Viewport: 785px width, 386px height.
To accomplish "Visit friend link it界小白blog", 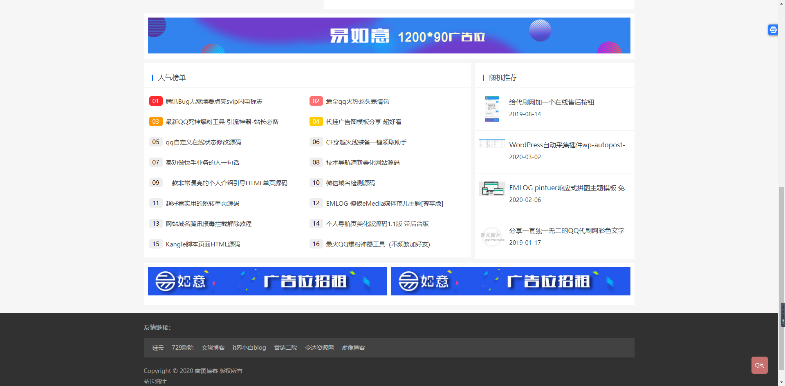I will [x=249, y=348].
